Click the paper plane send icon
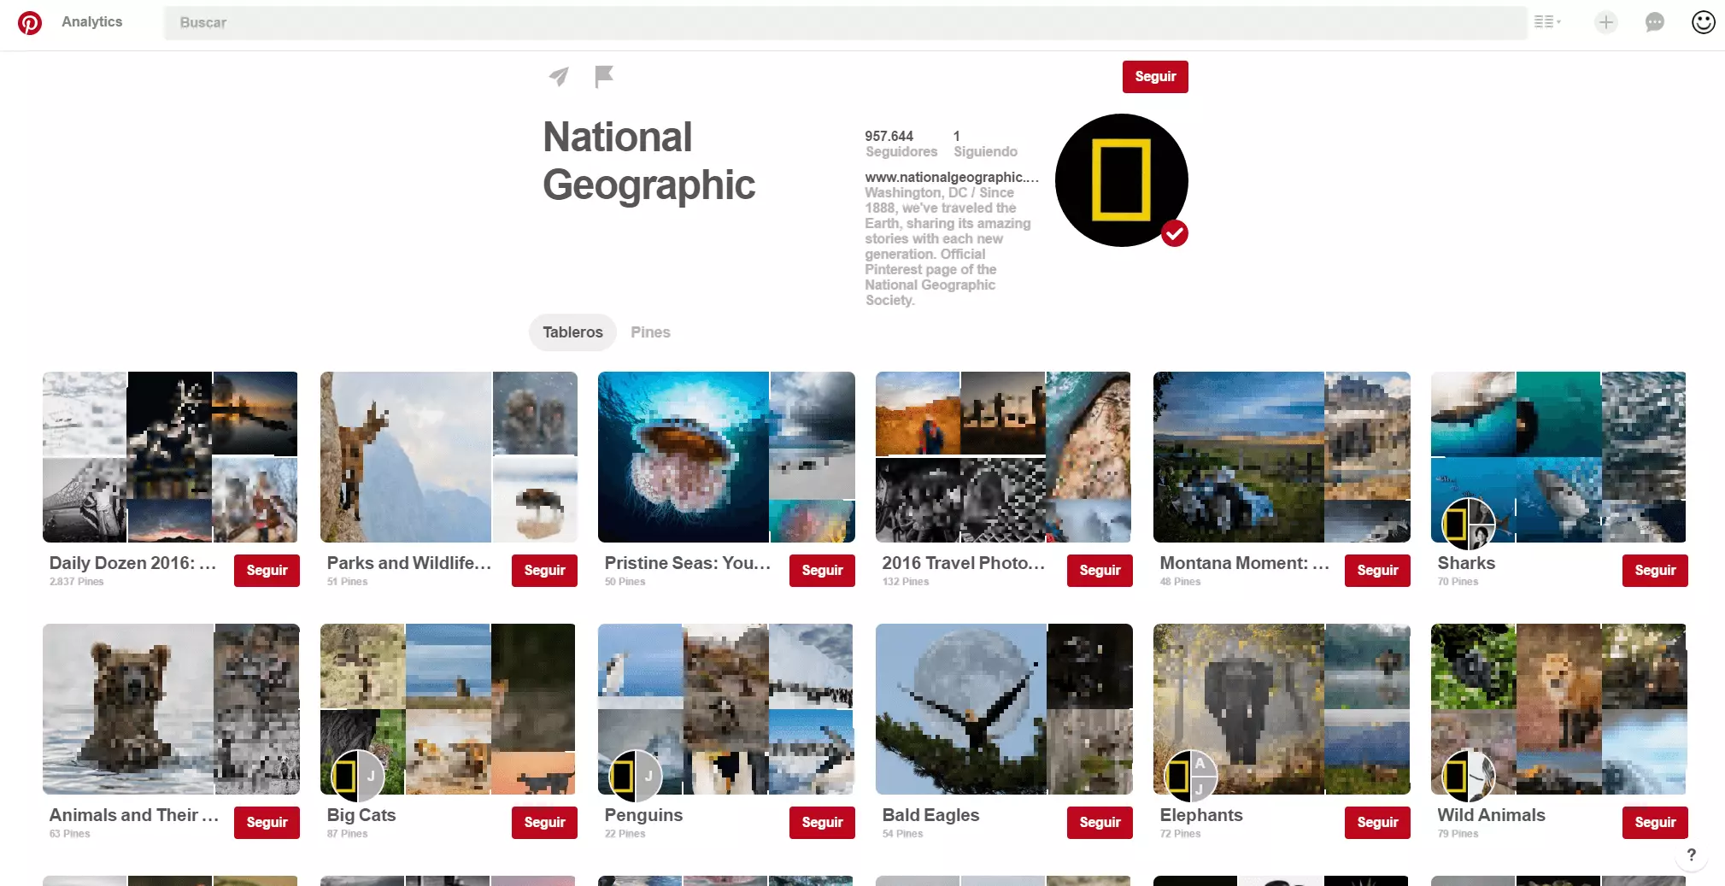 pyautogui.click(x=559, y=77)
